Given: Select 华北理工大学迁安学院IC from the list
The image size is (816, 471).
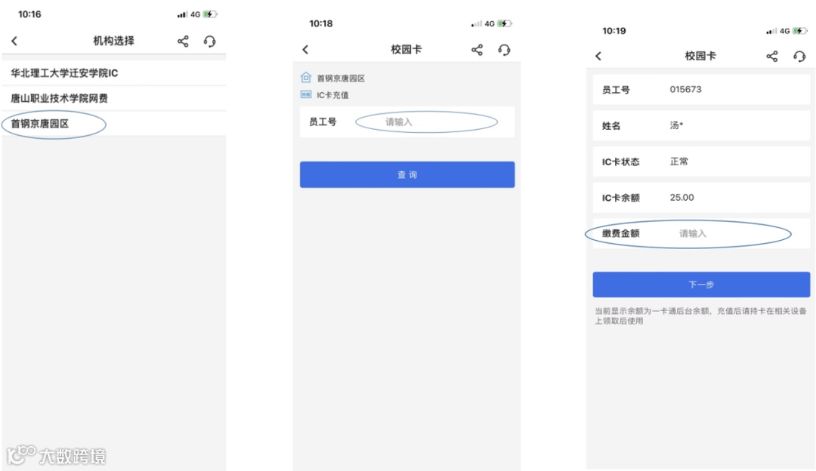Looking at the screenshot, I should [114, 72].
